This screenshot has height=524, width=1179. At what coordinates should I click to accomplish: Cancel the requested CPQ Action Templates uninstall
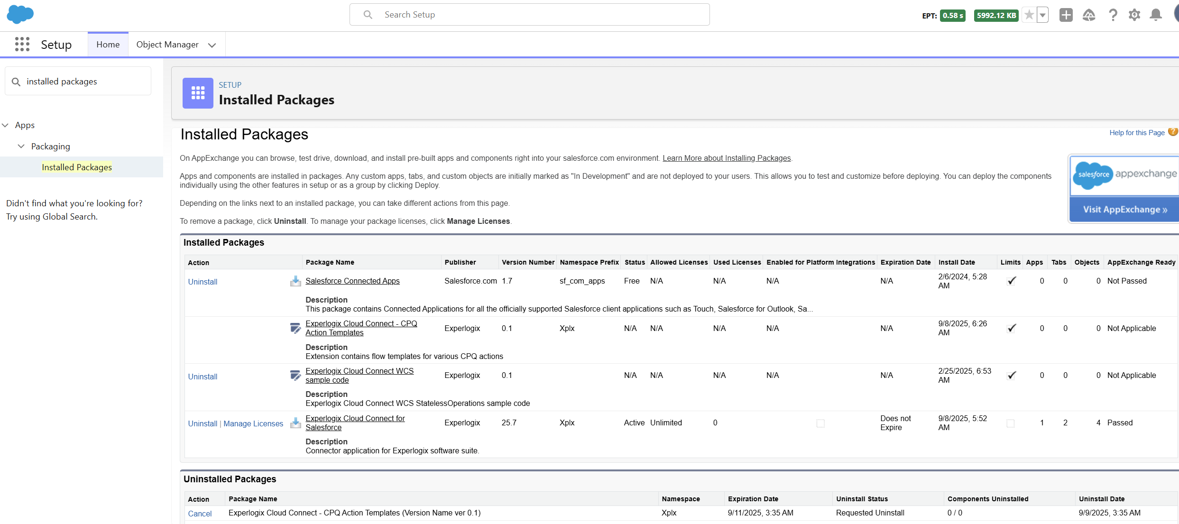coord(200,514)
